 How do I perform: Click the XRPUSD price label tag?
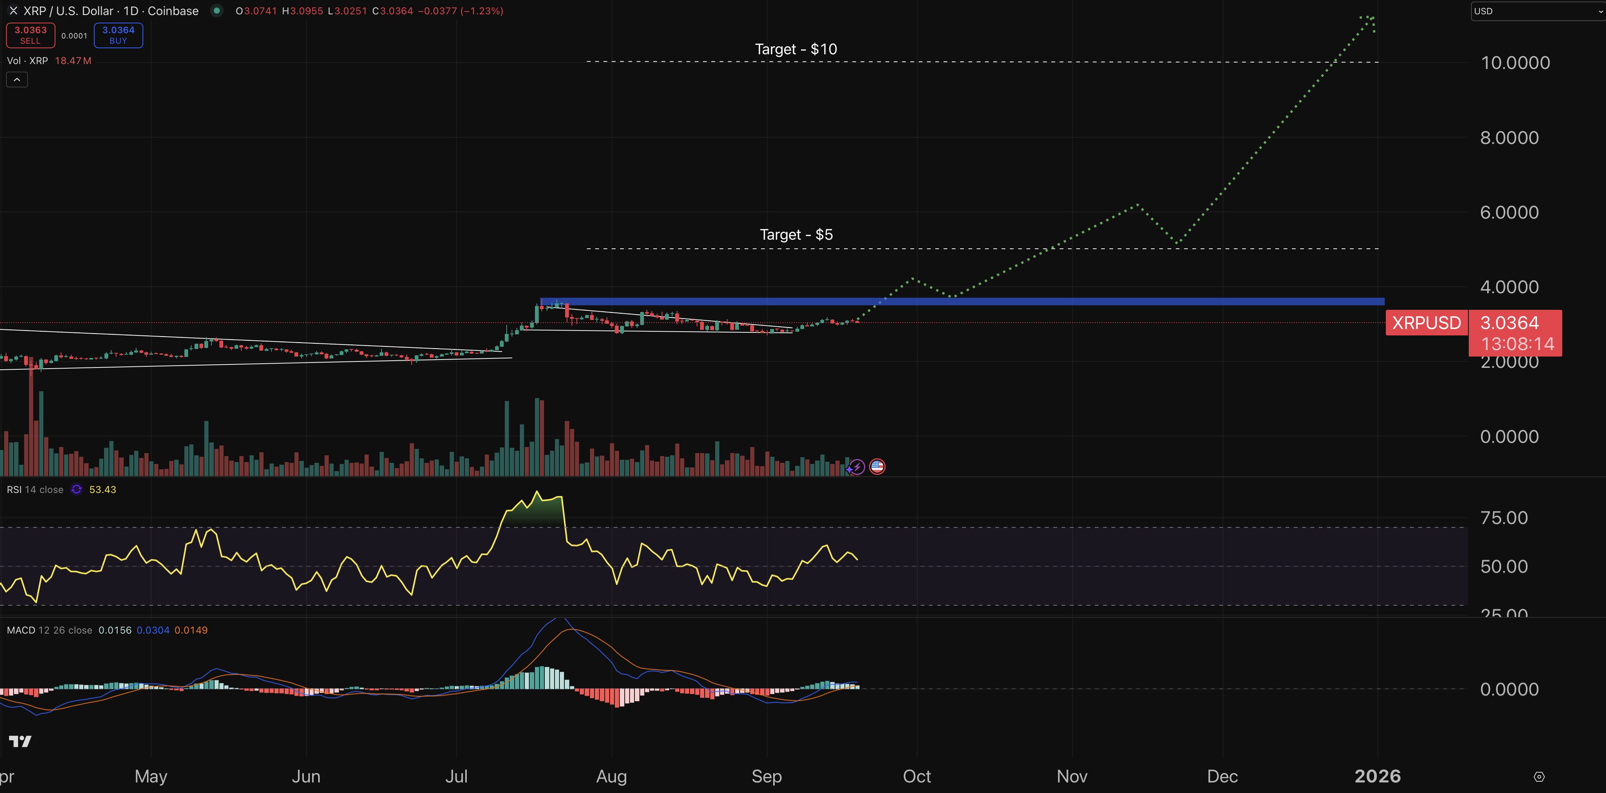pos(1427,323)
